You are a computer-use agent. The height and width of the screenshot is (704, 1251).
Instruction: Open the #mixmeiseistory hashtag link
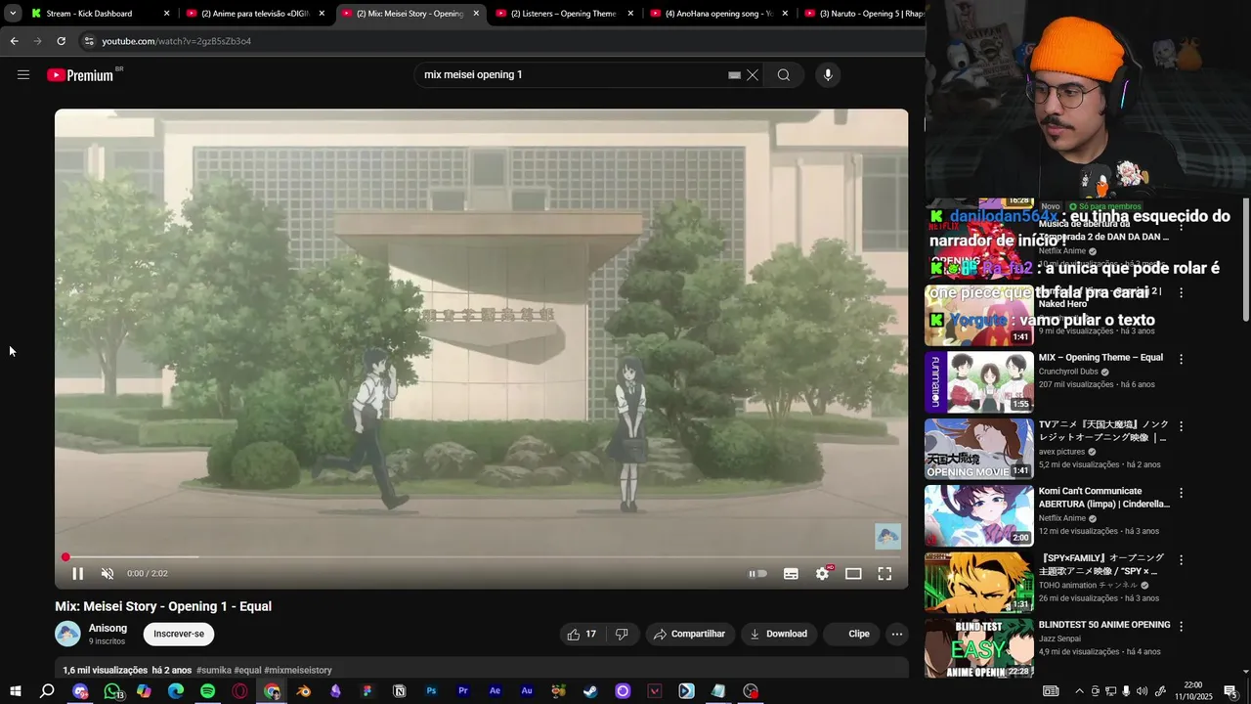click(x=298, y=670)
